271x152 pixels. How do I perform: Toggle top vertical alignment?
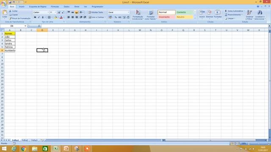tap(69, 12)
